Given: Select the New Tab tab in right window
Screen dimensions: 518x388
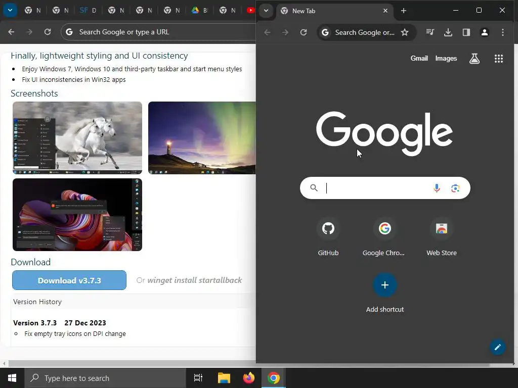Looking at the screenshot, I should pyautogui.click(x=335, y=11).
